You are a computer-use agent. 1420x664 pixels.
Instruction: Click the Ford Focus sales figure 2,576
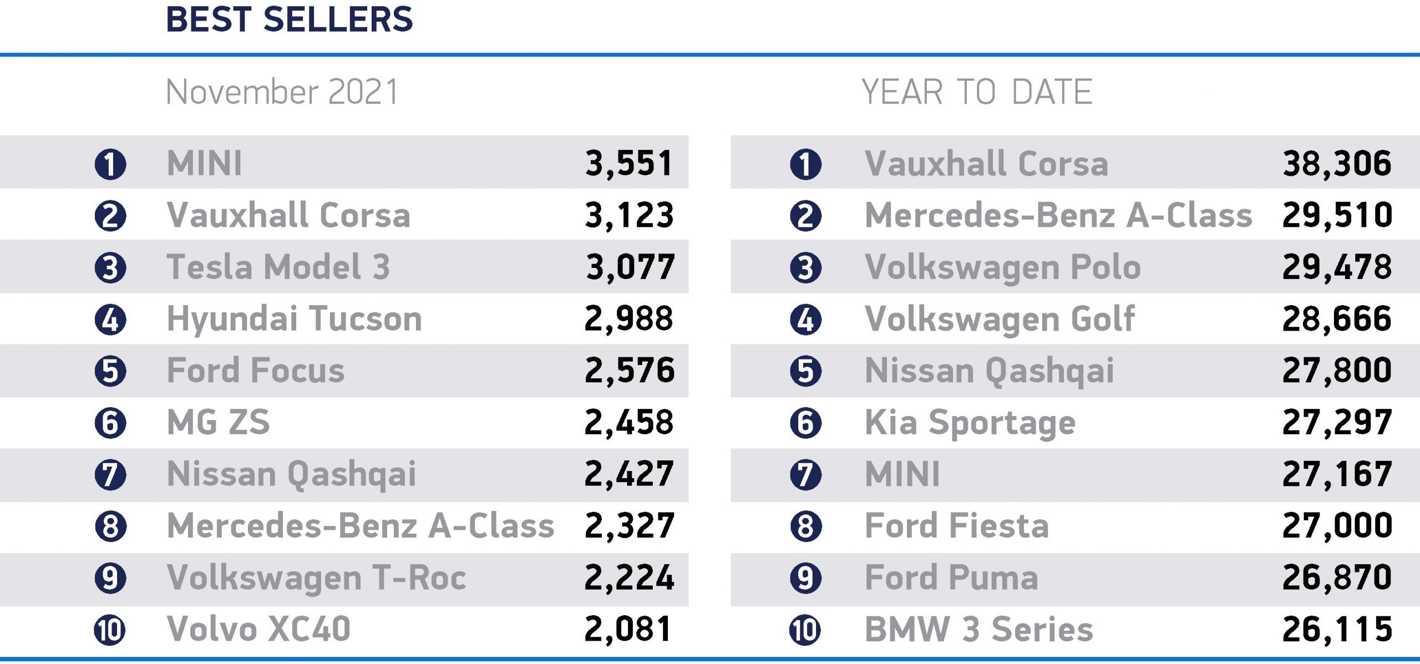point(630,371)
